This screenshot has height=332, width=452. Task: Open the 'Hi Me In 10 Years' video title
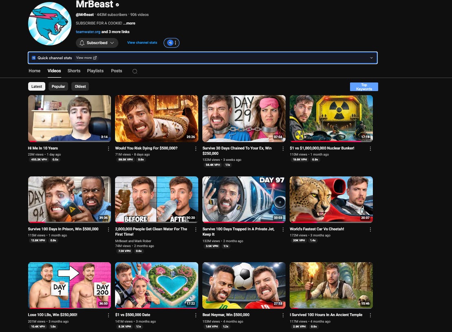click(43, 148)
